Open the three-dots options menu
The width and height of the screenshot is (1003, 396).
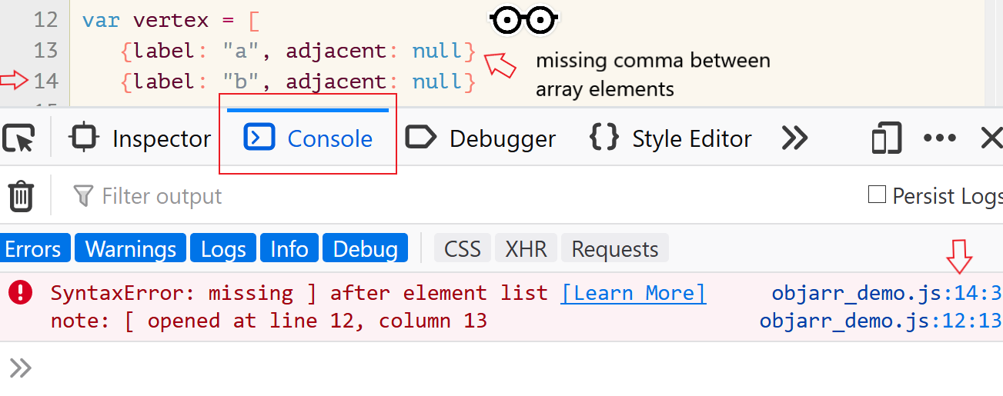click(939, 139)
